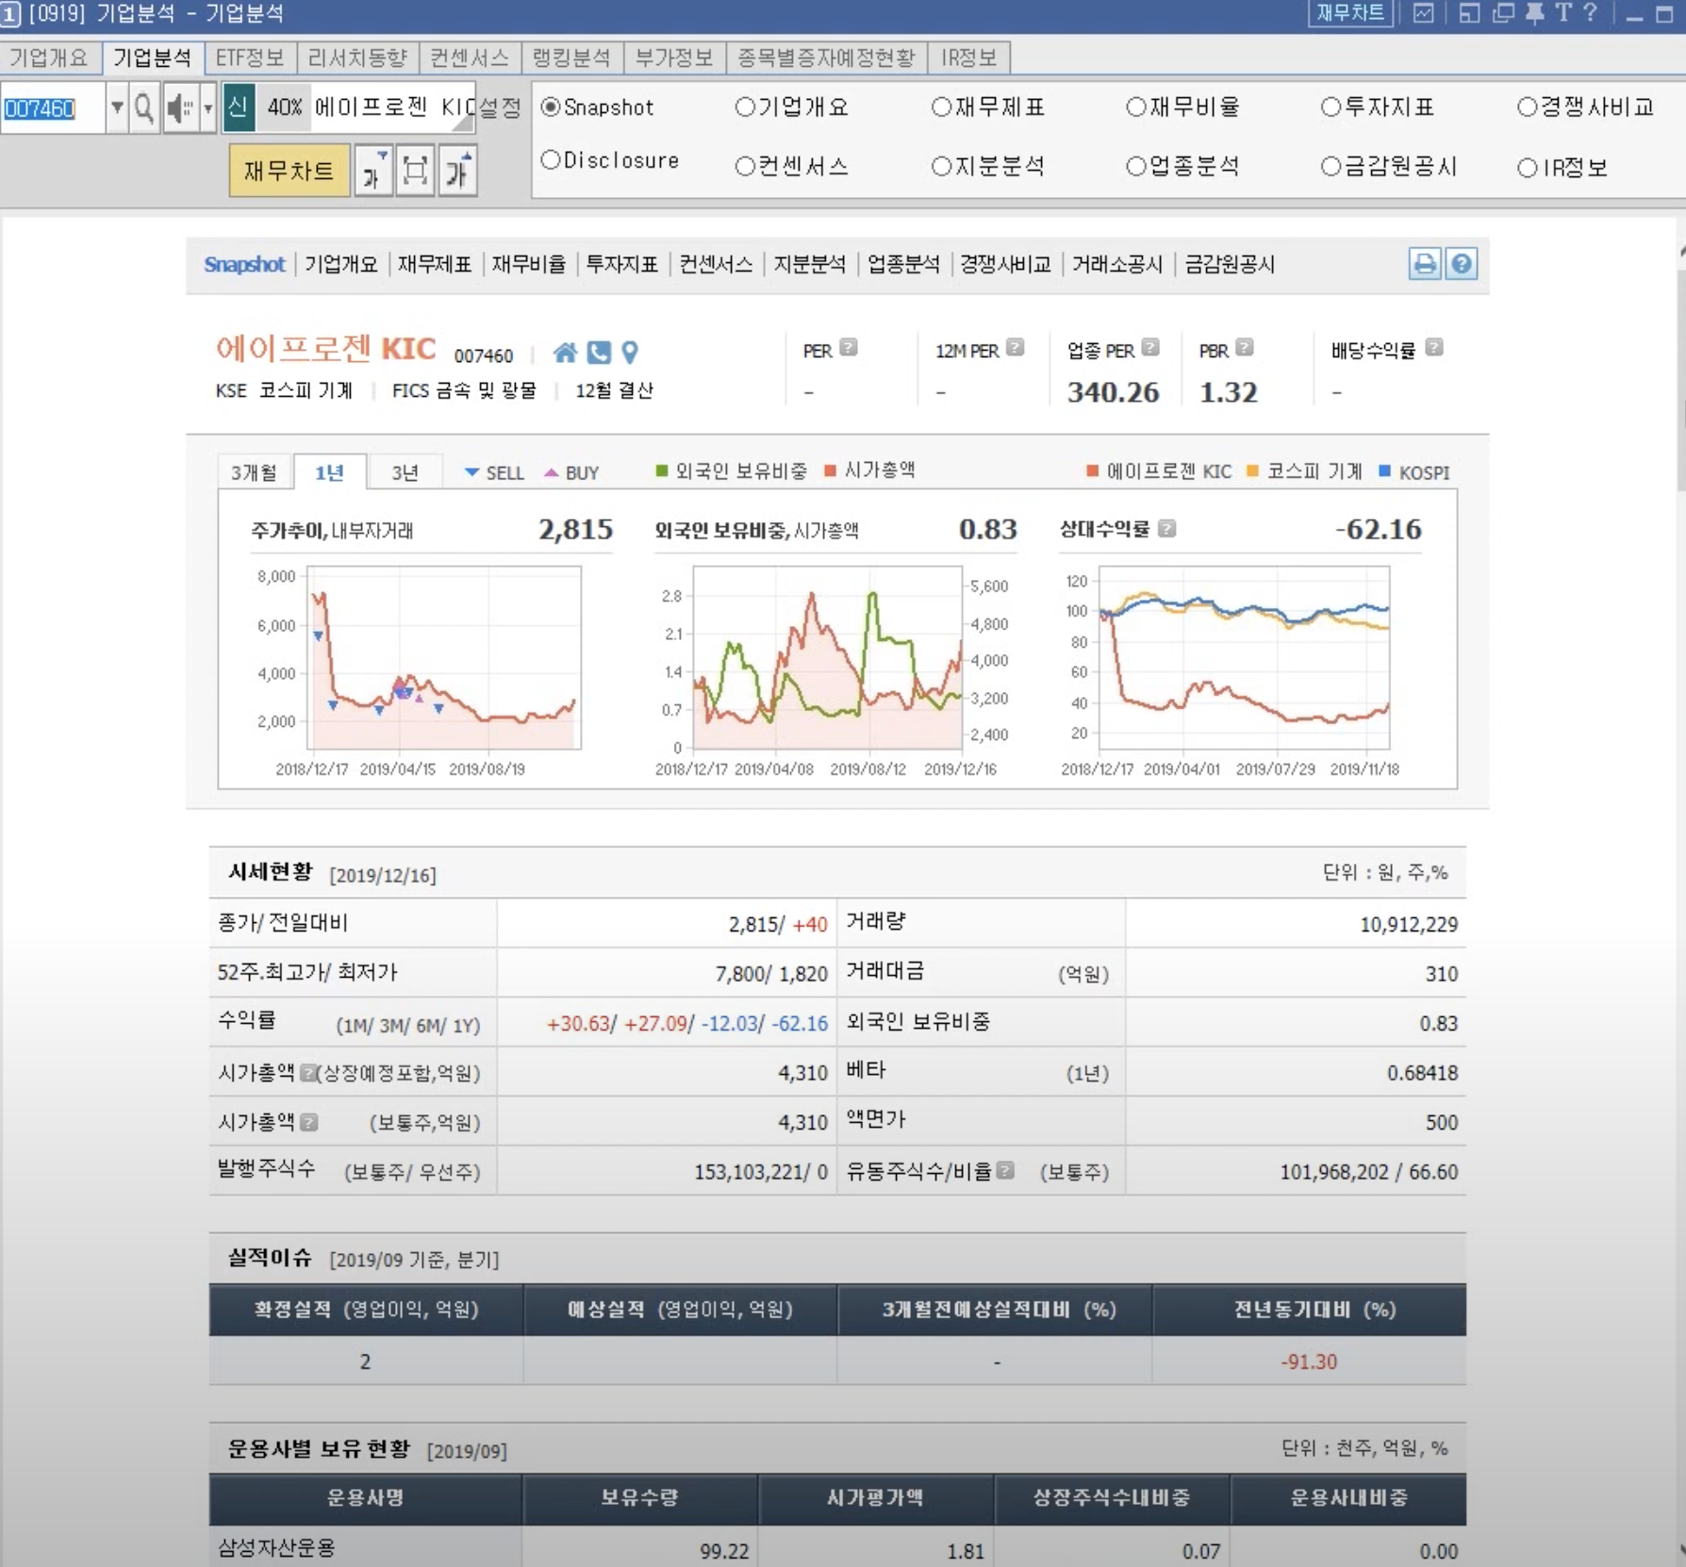The height and width of the screenshot is (1567, 1686).
Task: Select the 금감원공시 radio button
Action: (1331, 167)
